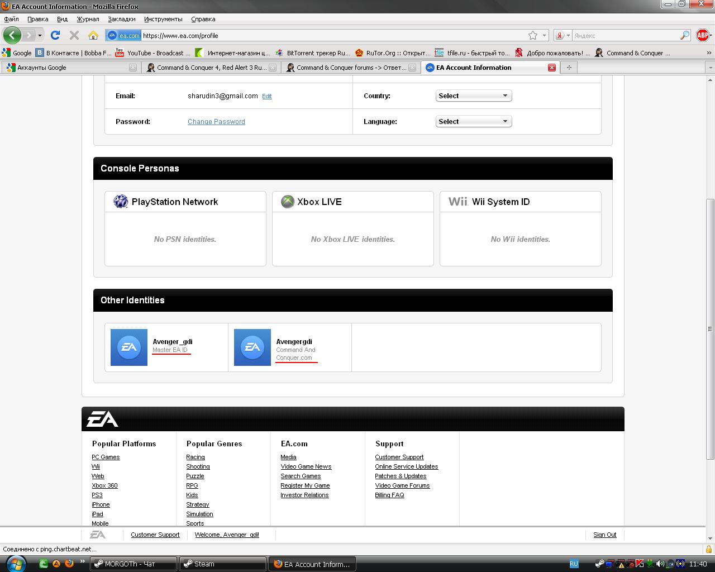715x572 pixels.
Task: Click the Xbox 360 platform link
Action: (x=104, y=485)
